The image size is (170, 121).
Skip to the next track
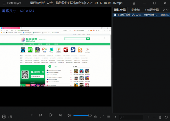61,115
